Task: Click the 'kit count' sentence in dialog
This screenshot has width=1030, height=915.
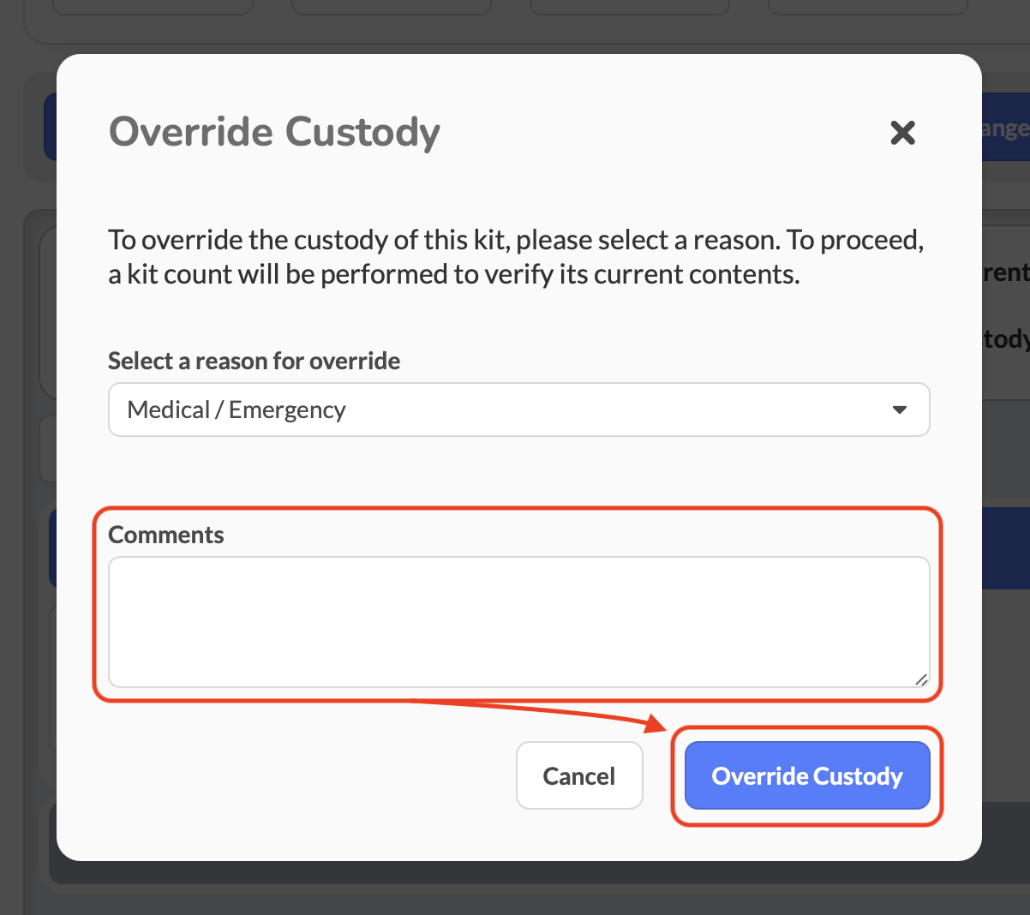Action: point(454,275)
